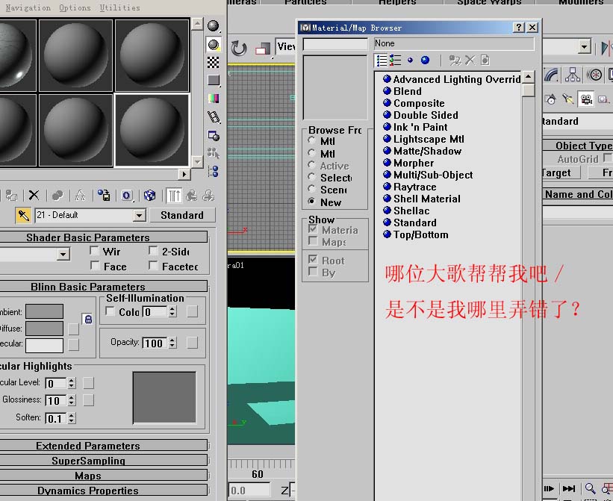
Task: Open the Options menu
Action: click(x=75, y=7)
